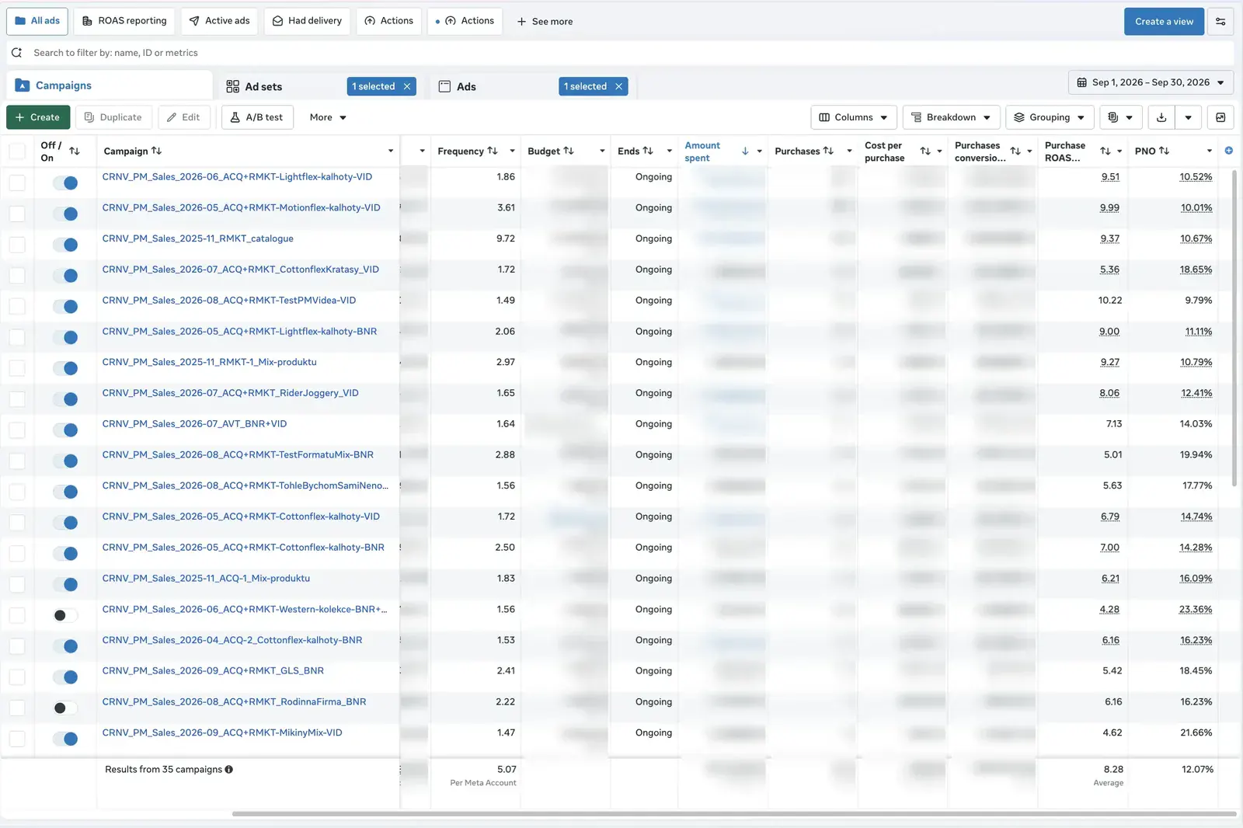Sort by PNO arrows icon
Viewport: 1243px width, 828px height.
(x=1164, y=151)
